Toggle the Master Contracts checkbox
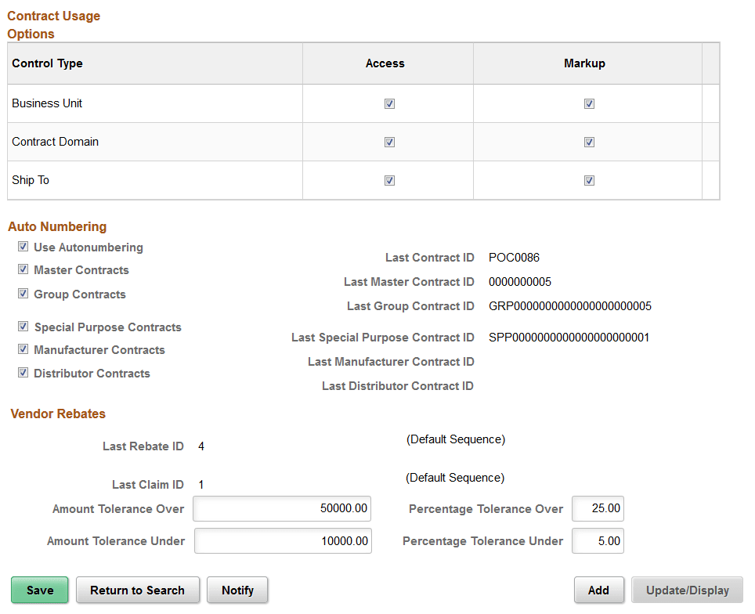This screenshot has height=614, width=755. 23,269
